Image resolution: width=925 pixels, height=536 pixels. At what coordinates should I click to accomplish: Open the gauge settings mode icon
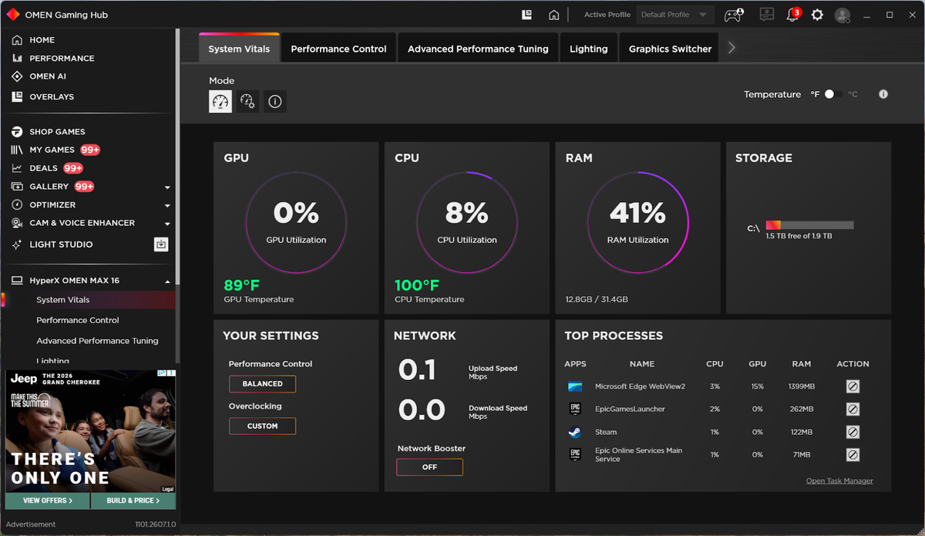[247, 101]
